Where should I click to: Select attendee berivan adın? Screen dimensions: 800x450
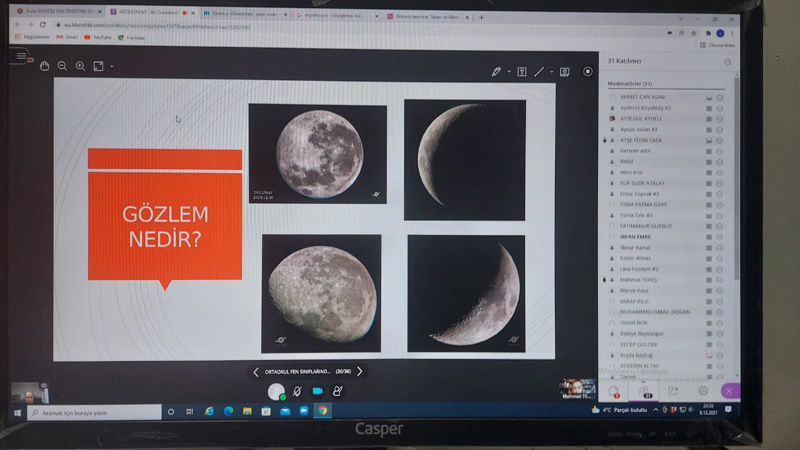point(635,151)
